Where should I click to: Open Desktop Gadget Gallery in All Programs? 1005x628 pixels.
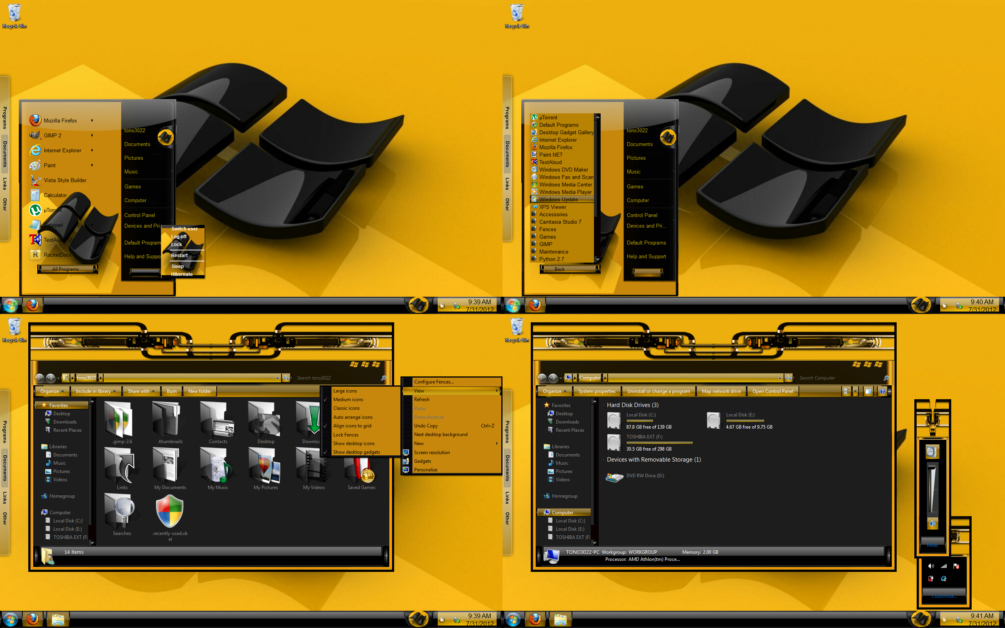[562, 133]
